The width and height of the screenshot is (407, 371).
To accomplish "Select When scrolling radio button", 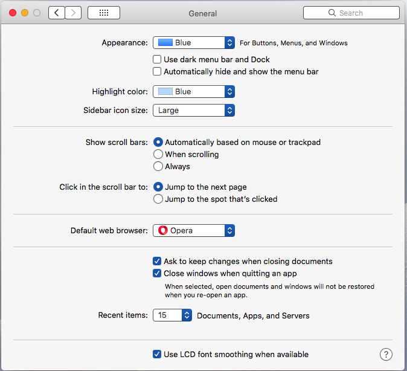I will click(158, 154).
